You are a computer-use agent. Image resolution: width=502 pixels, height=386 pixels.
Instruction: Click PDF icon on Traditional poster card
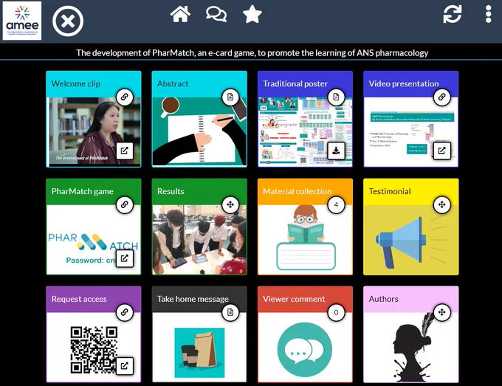(x=336, y=97)
